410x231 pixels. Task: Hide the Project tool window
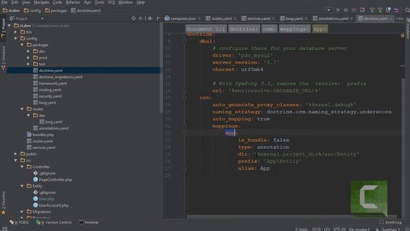point(158,19)
